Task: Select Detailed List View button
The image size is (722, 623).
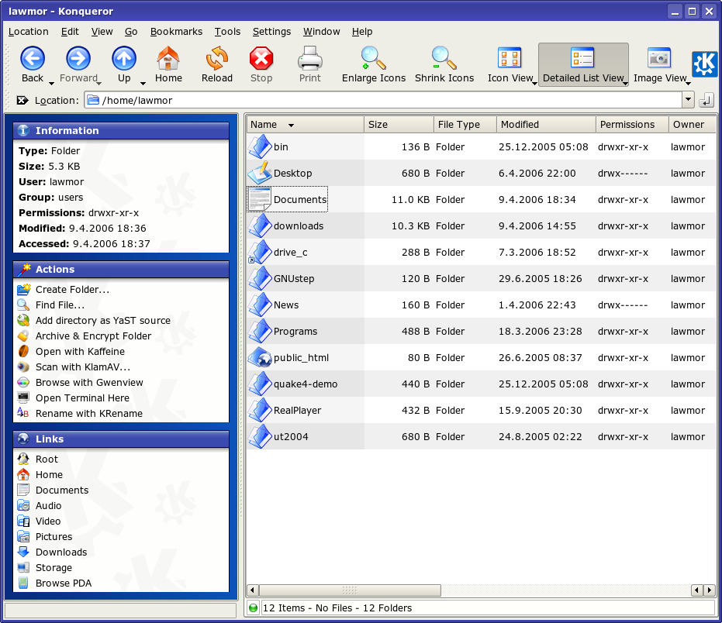Action: tap(582, 65)
